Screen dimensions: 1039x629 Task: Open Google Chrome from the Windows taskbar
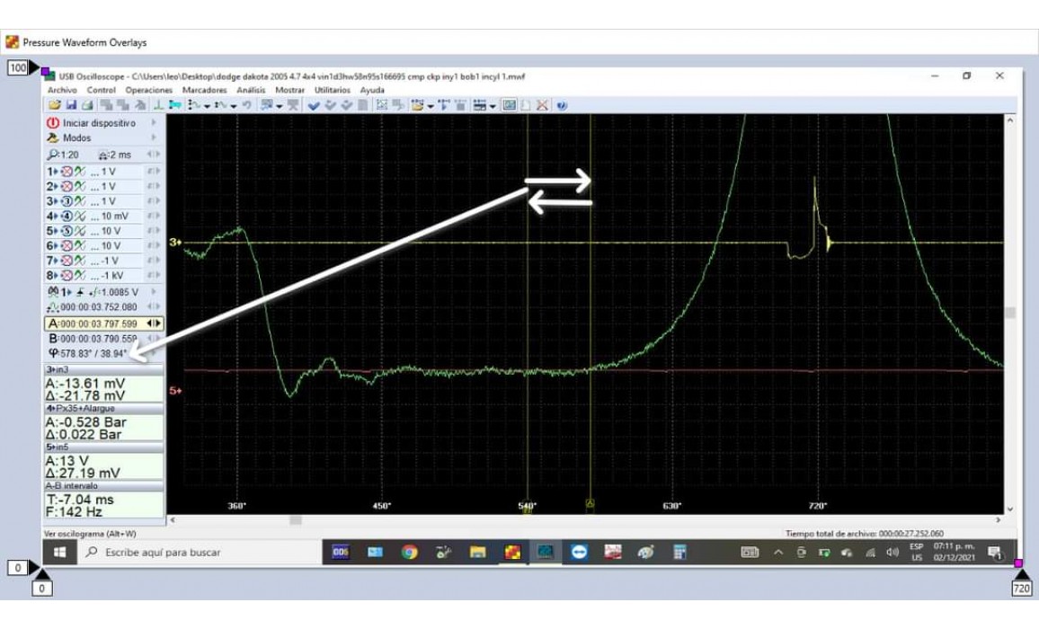[409, 552]
